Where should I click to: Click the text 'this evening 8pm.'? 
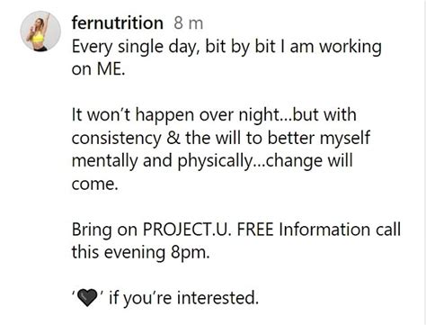tap(140, 252)
